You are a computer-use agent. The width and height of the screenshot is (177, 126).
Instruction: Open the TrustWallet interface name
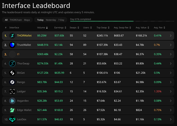tap(24, 45)
